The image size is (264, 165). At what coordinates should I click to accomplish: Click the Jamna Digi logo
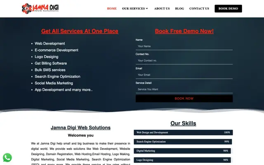[x=40, y=8]
